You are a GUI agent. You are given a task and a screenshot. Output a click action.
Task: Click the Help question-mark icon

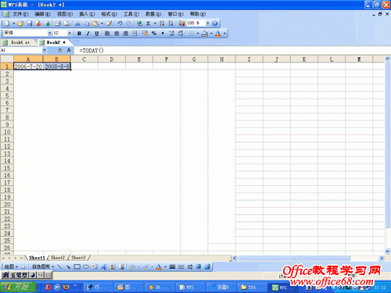click(x=215, y=23)
